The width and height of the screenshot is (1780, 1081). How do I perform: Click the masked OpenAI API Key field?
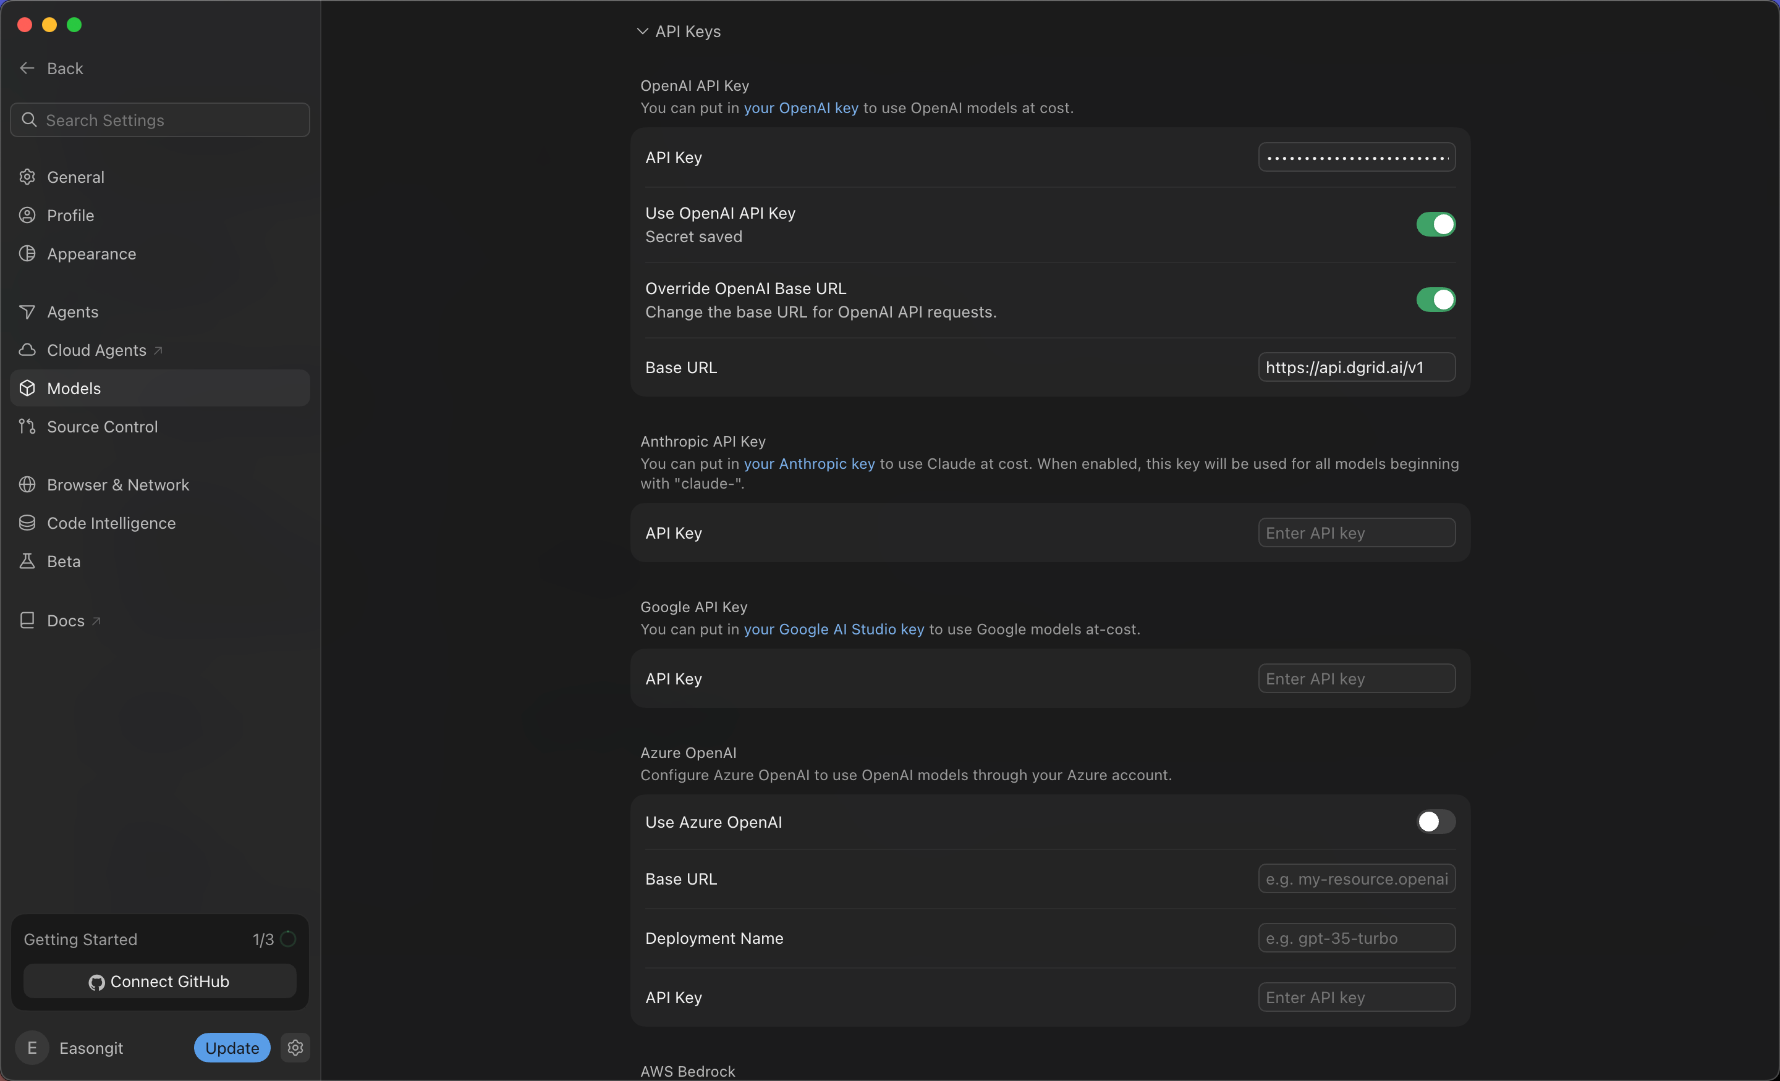pyautogui.click(x=1357, y=157)
